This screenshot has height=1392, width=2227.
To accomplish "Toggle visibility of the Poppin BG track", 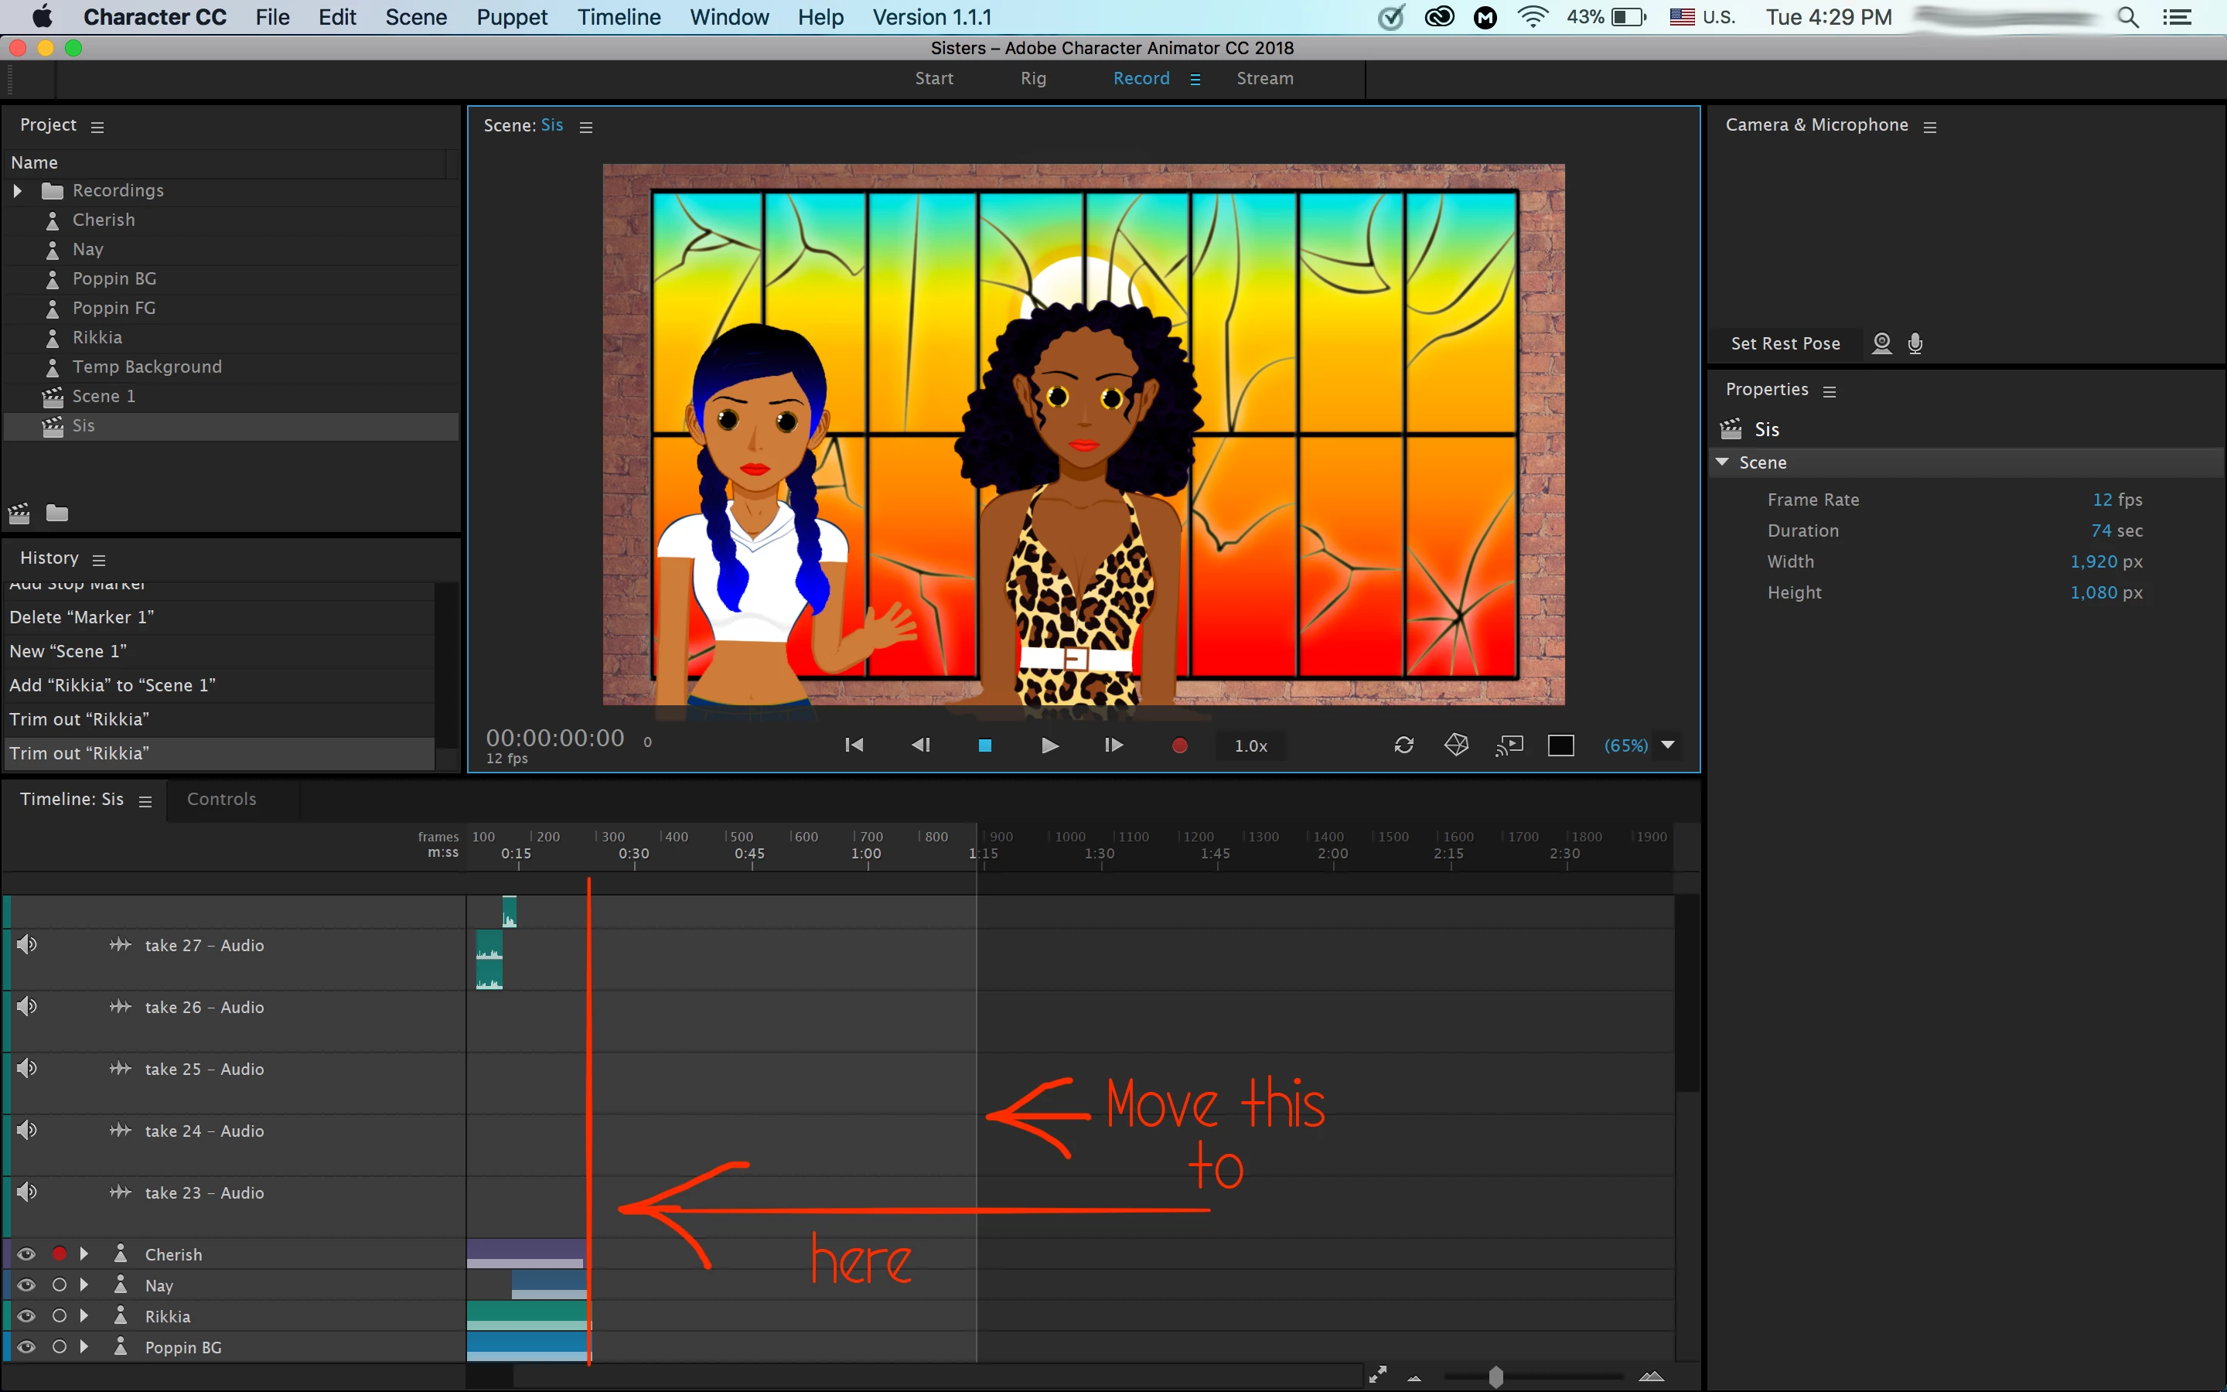I will (26, 1347).
